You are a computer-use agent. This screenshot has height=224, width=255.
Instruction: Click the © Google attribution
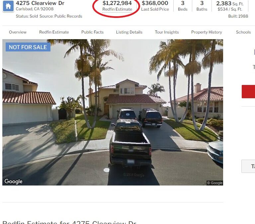coord(215,183)
